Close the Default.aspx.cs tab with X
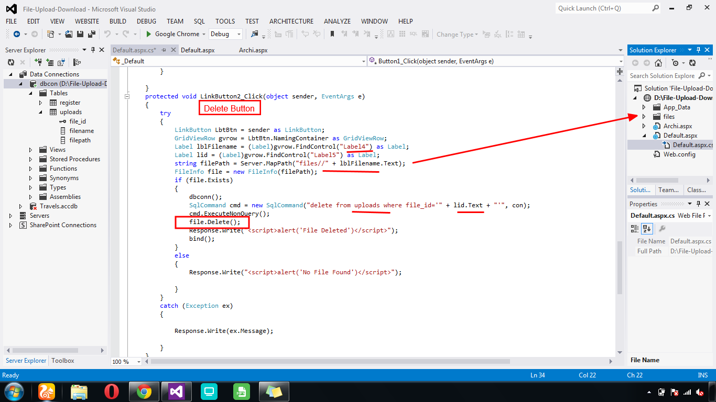The width and height of the screenshot is (716, 402). point(172,50)
